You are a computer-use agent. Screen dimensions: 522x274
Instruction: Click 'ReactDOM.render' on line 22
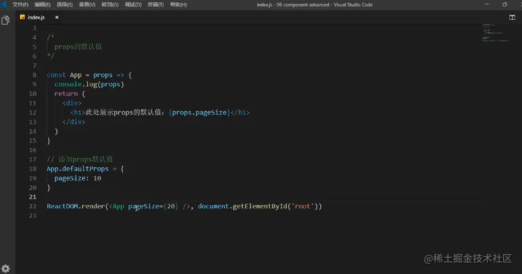tap(76, 206)
